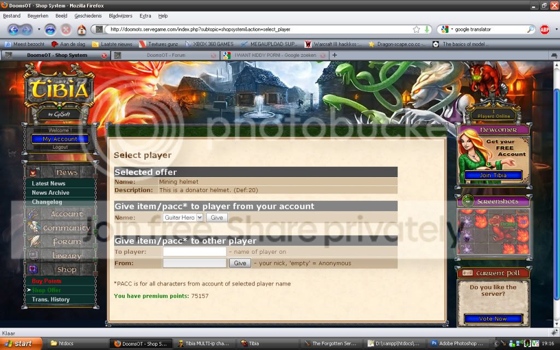Open the Beeld menu
The height and width of the screenshot is (350, 560).
click(x=61, y=16)
